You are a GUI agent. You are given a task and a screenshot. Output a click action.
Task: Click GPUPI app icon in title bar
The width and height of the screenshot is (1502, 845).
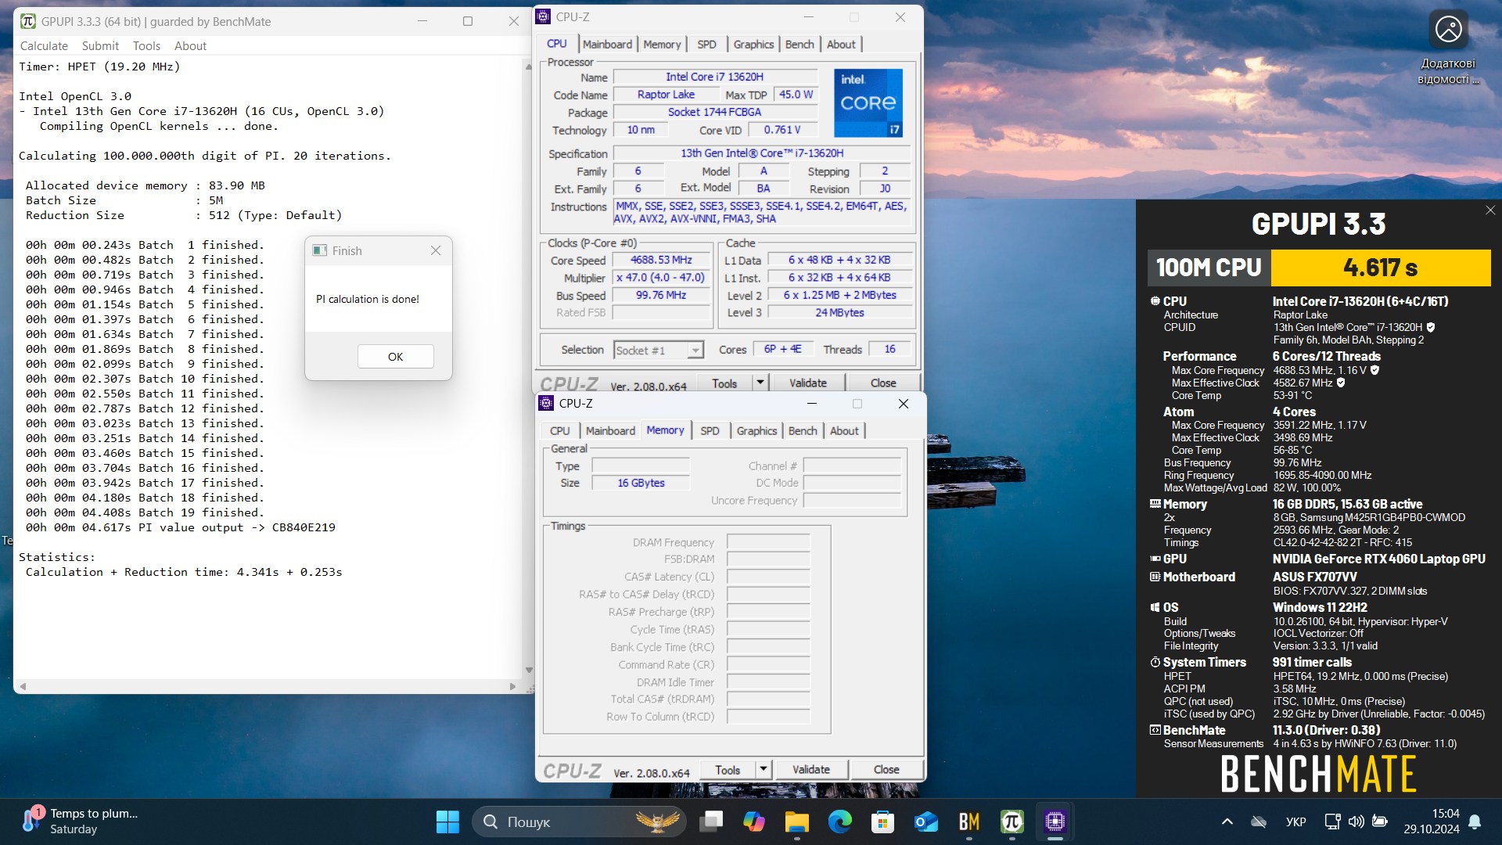(x=28, y=21)
